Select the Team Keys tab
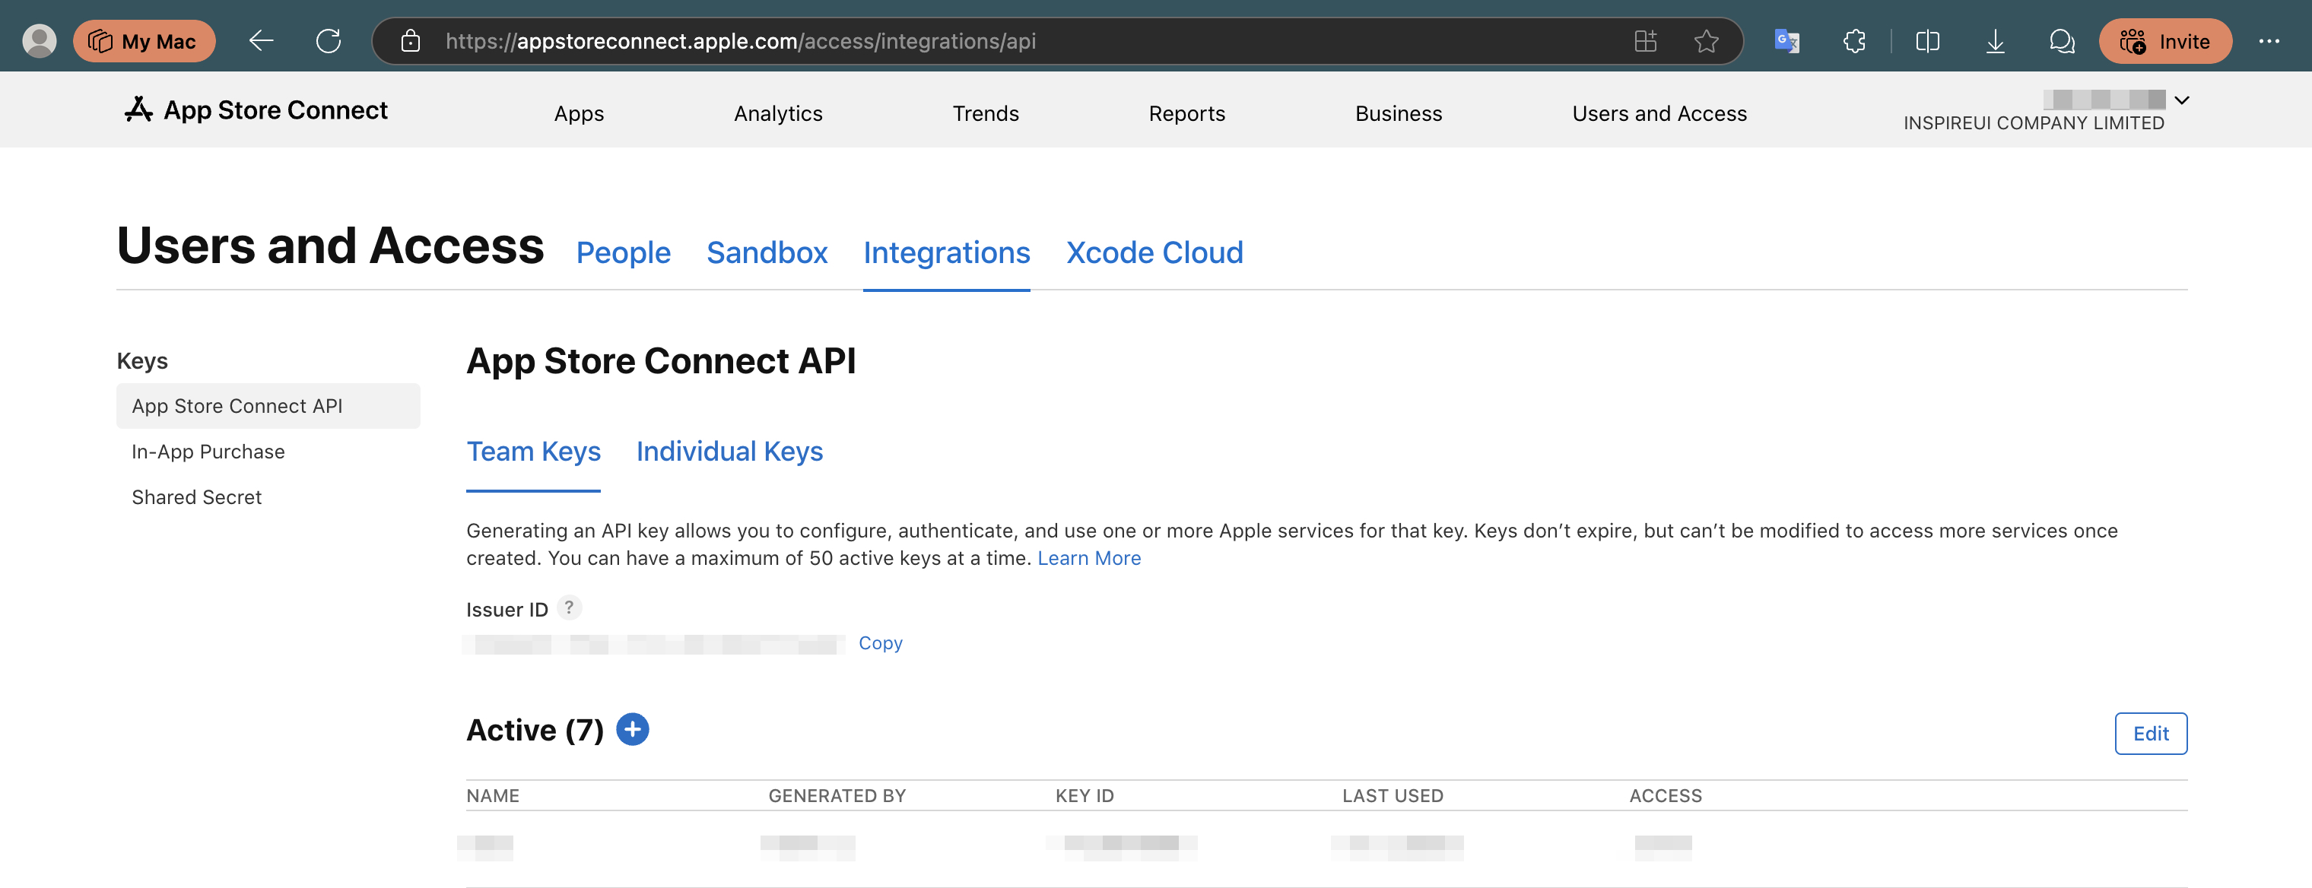 click(533, 452)
